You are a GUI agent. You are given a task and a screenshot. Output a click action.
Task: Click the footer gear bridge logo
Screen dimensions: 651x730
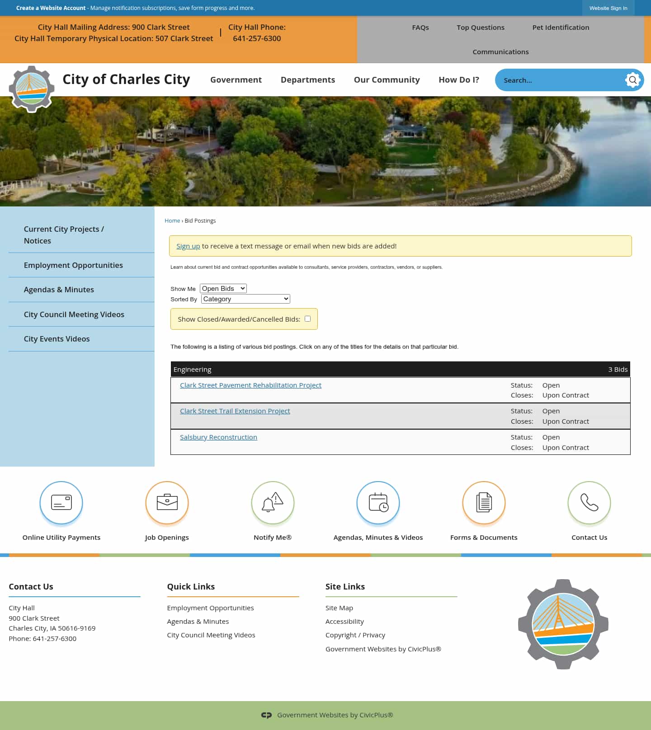pyautogui.click(x=563, y=624)
